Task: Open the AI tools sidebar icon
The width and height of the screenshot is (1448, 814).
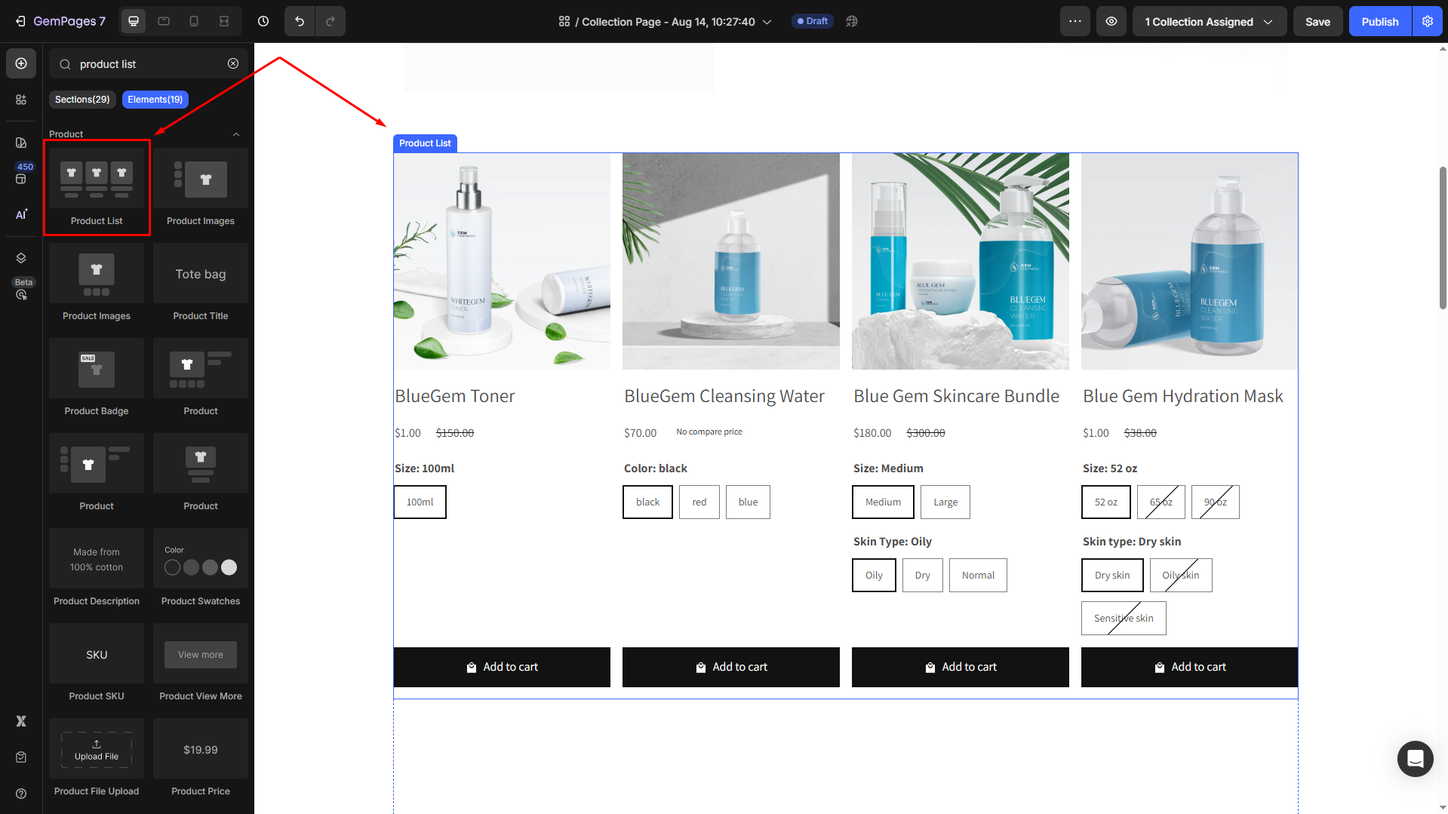Action: [x=21, y=214]
